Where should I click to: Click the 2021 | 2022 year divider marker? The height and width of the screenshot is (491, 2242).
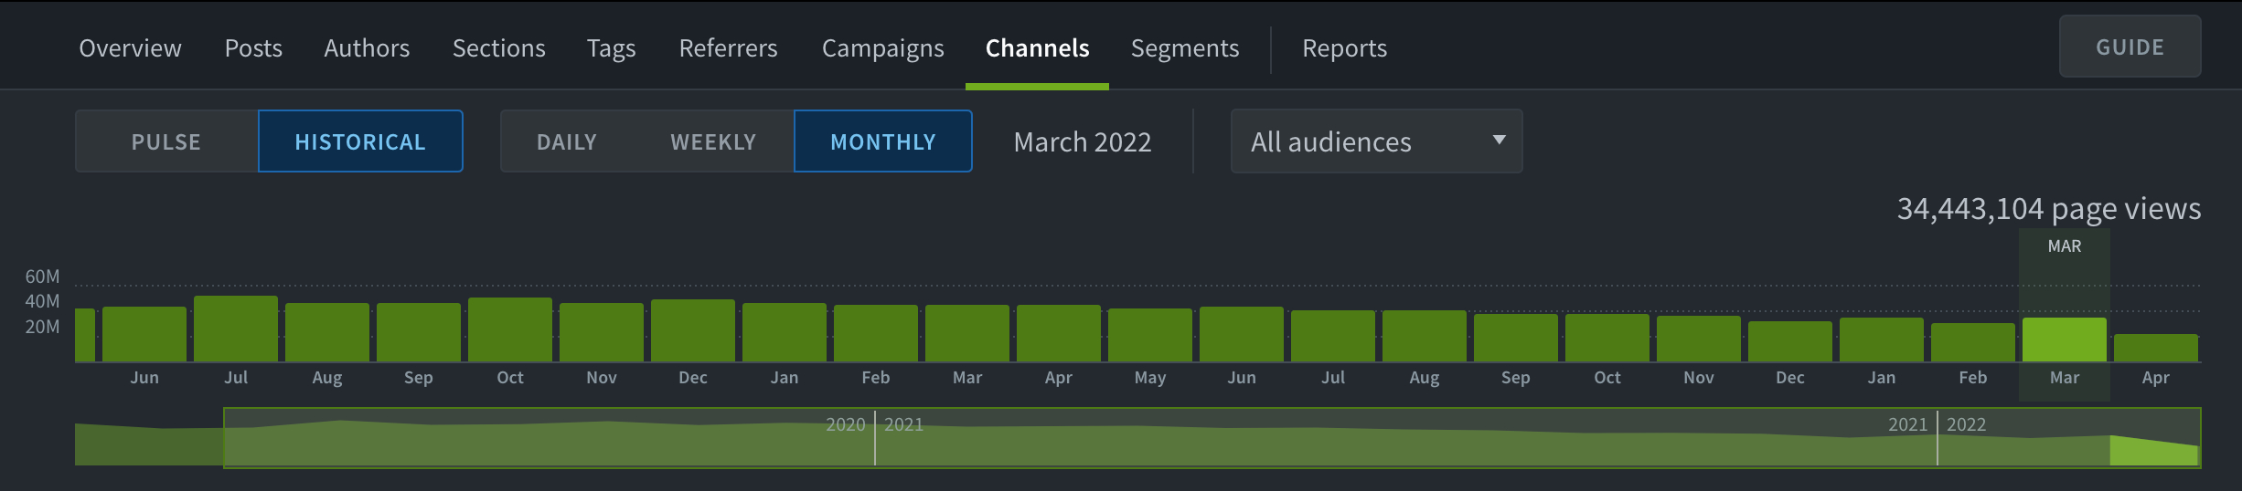pos(1938,438)
